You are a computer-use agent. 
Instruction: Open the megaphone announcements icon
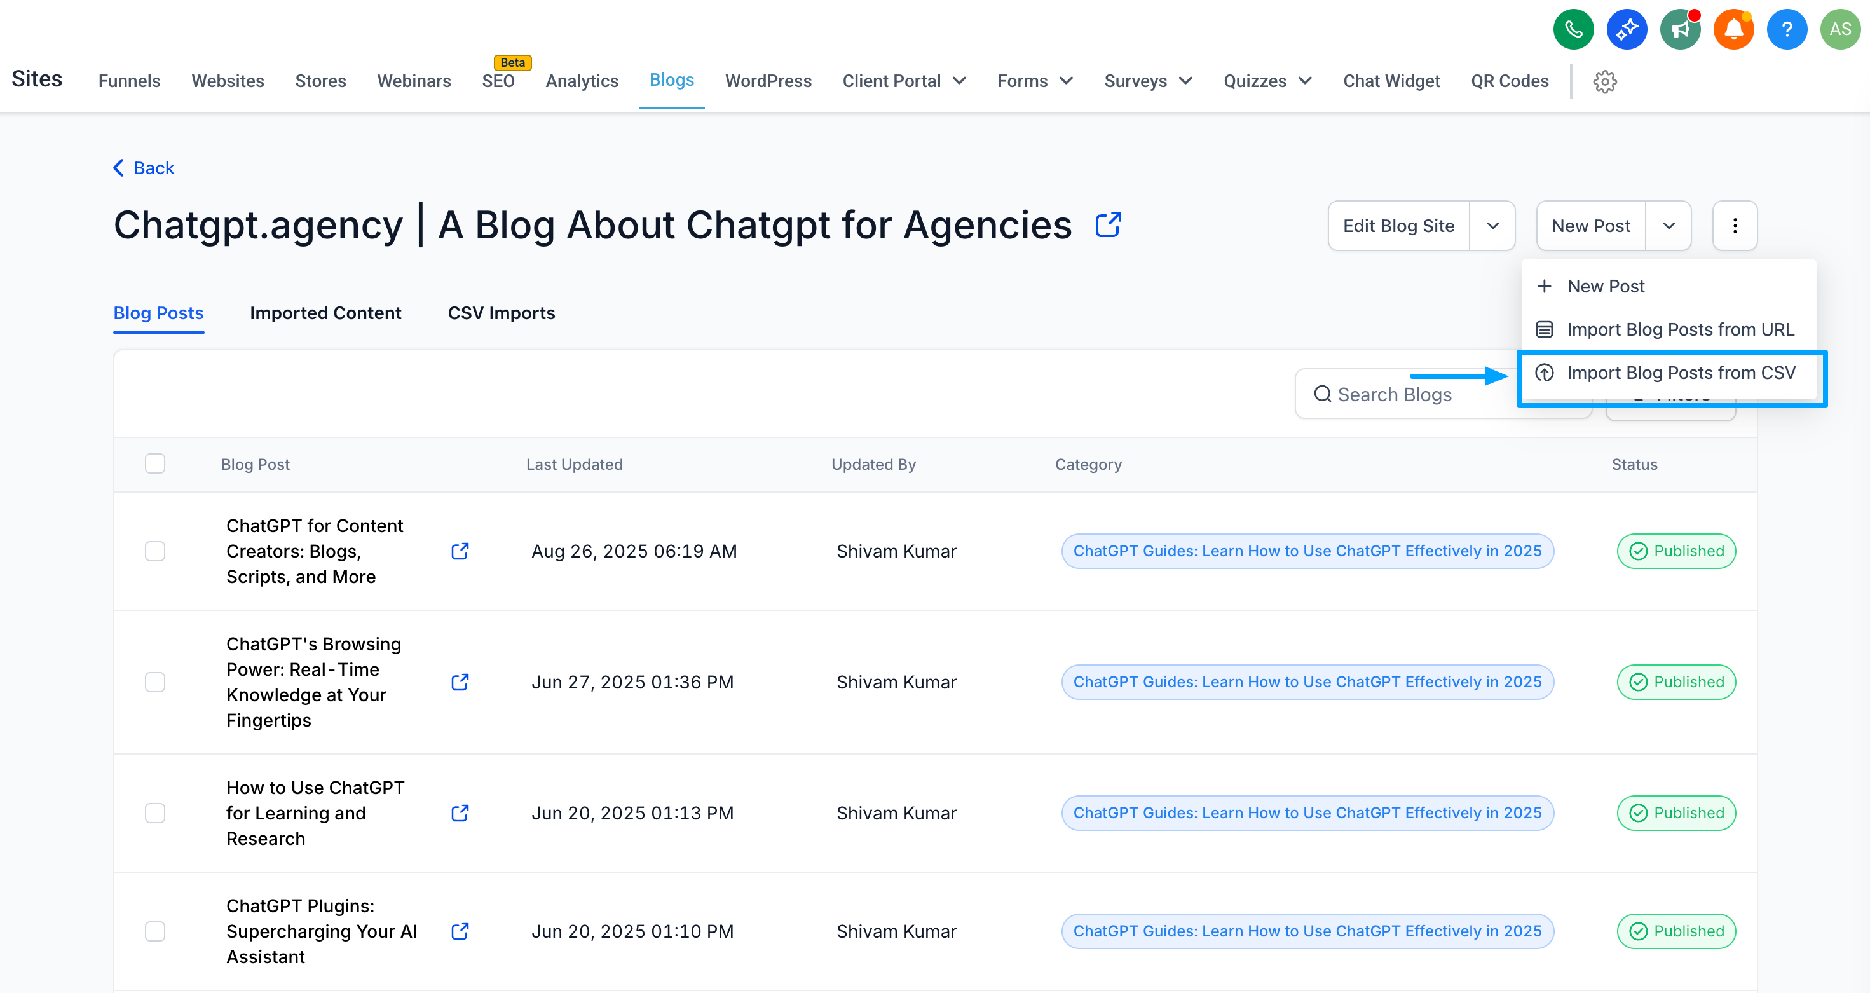tap(1680, 29)
